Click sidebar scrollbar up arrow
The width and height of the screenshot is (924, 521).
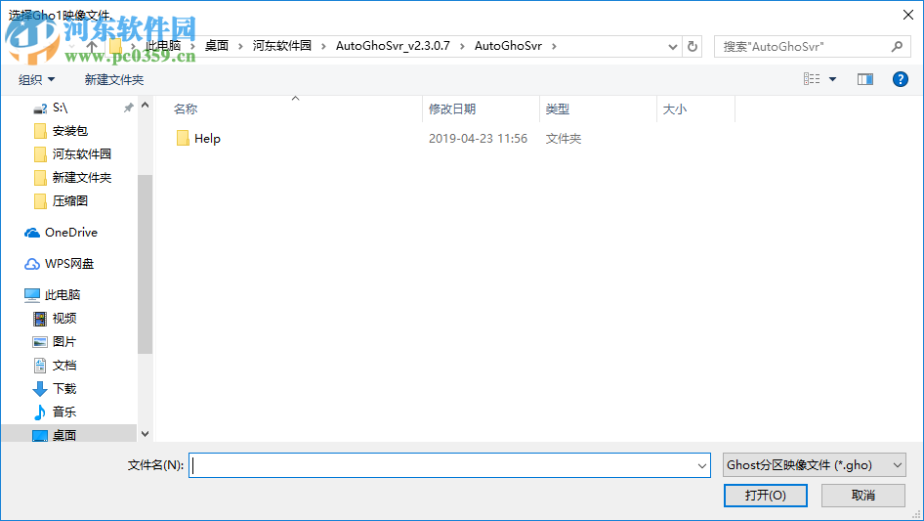tap(145, 105)
